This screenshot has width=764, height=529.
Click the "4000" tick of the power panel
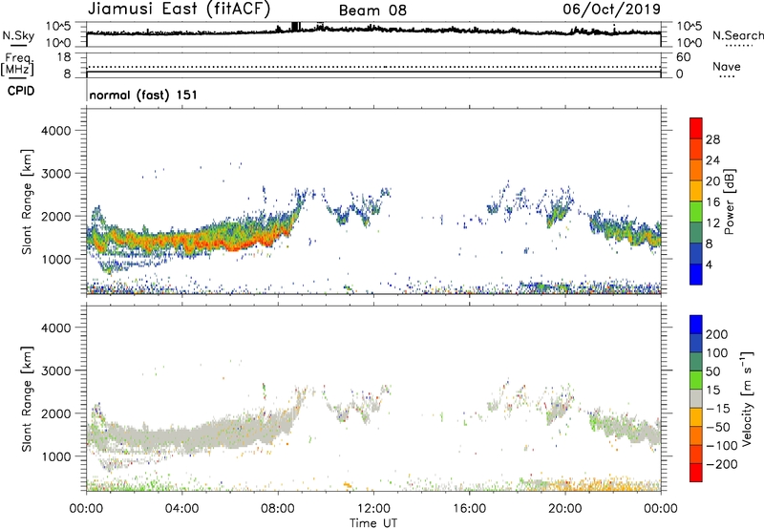(x=56, y=131)
